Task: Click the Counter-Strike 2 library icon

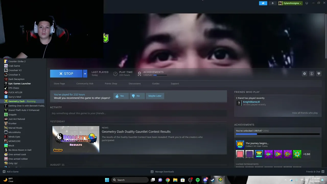Action: pos(6,61)
